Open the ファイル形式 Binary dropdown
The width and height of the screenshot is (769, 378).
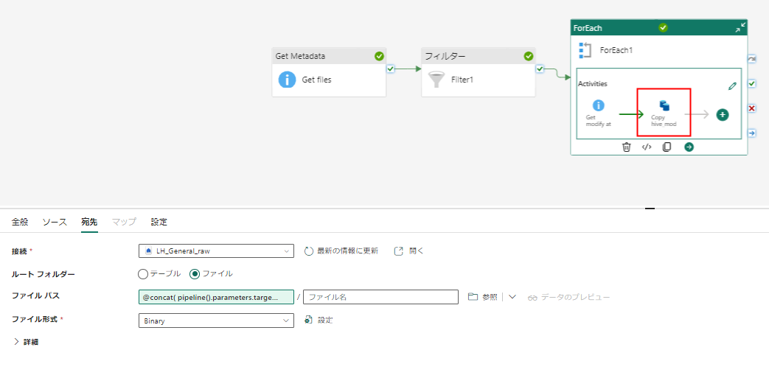click(x=216, y=321)
